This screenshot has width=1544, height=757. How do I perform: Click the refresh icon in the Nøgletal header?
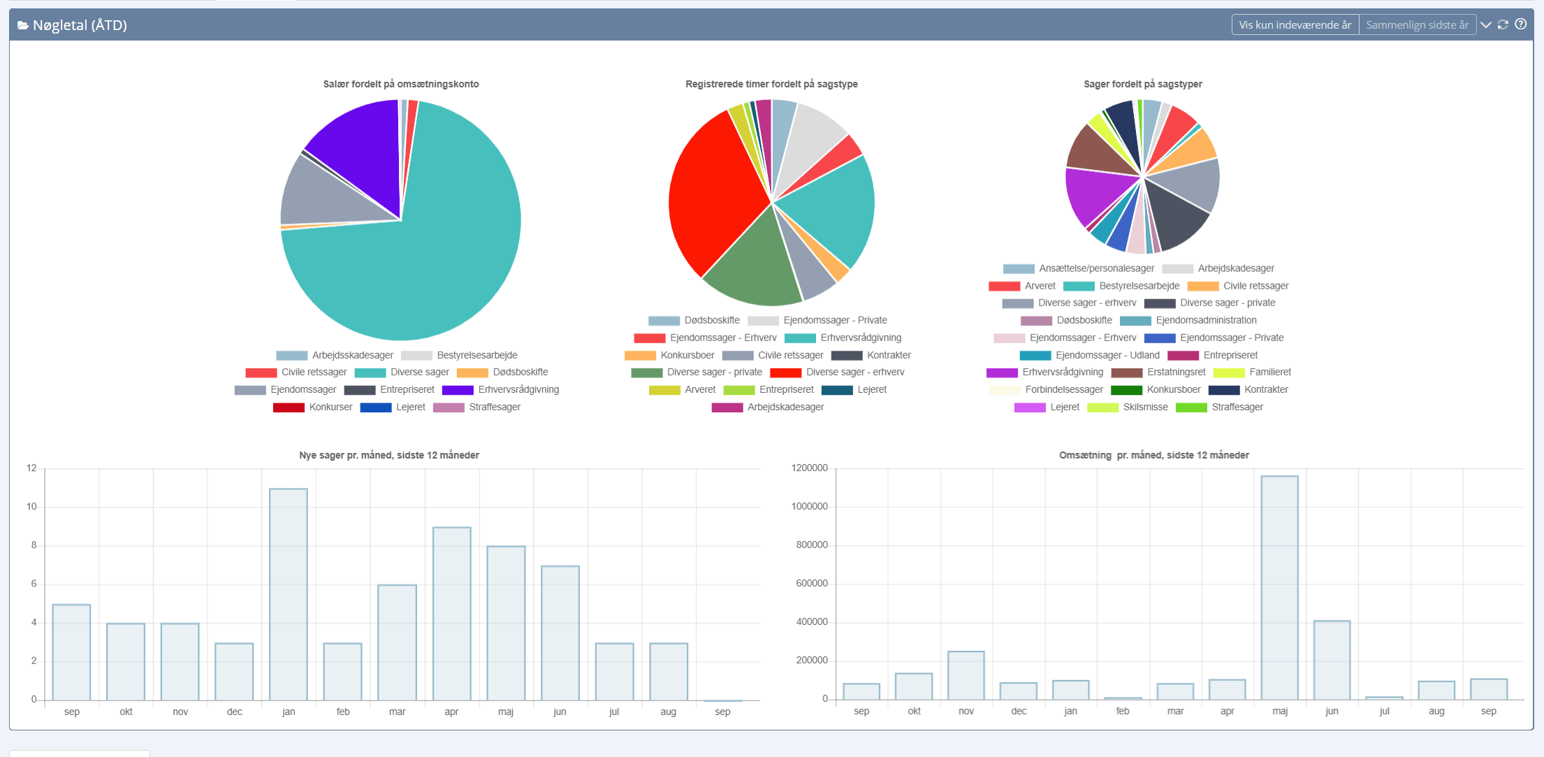click(1503, 24)
